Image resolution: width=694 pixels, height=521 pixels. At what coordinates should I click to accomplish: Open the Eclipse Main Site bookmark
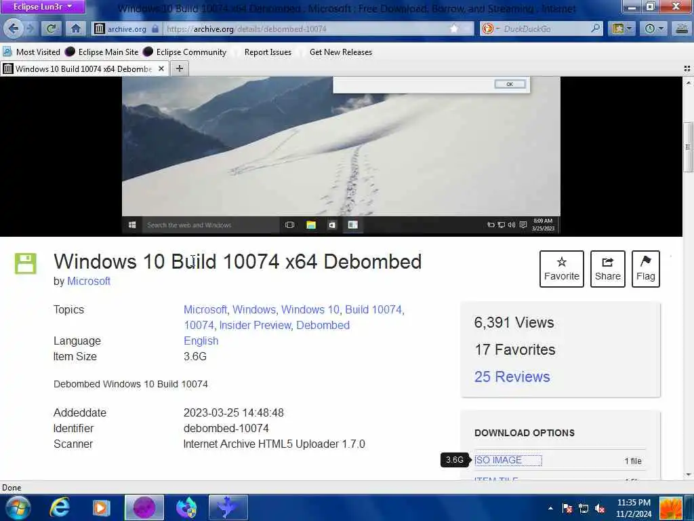[x=102, y=52]
